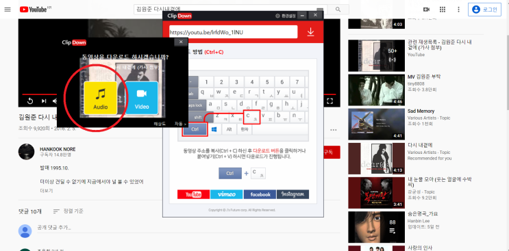Click Hanbin Lee playlist owner name
Viewport: 509px width, 251px height.
tap(418, 220)
